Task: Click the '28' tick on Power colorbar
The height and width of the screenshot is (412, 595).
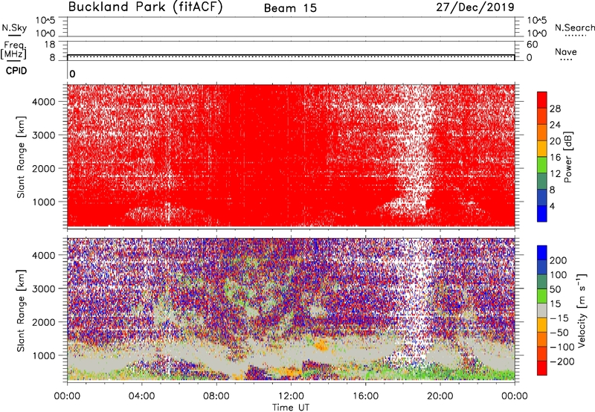Action: click(555, 109)
